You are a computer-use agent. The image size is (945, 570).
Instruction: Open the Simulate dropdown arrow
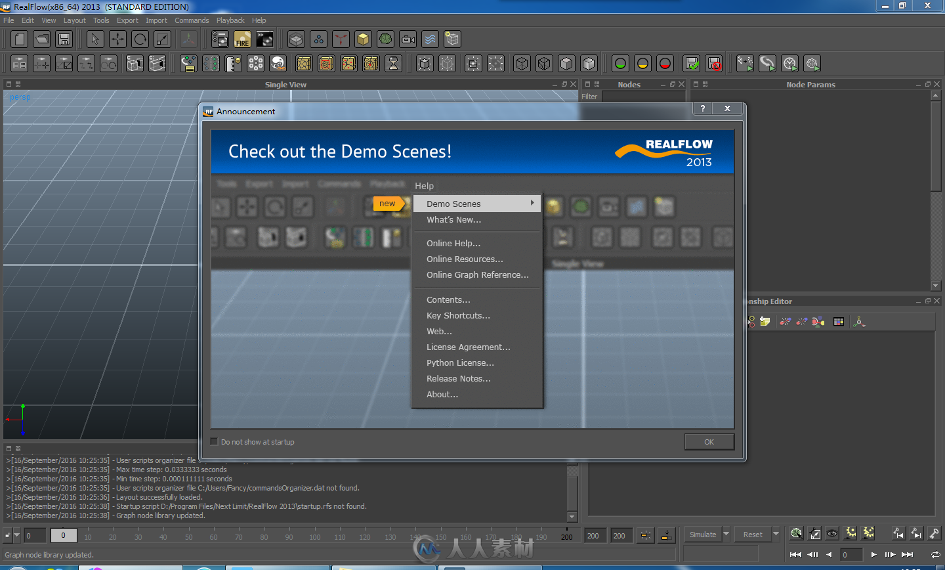(x=726, y=535)
